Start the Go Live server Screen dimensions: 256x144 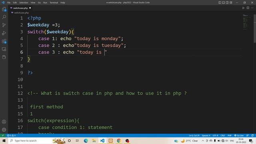(x=239, y=136)
